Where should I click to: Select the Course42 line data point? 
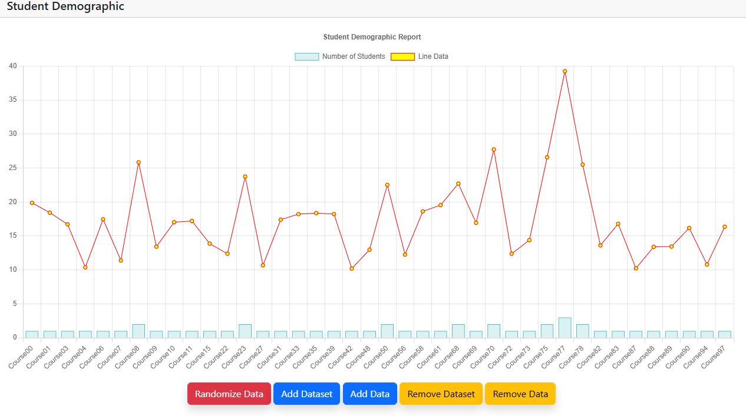[x=352, y=268]
